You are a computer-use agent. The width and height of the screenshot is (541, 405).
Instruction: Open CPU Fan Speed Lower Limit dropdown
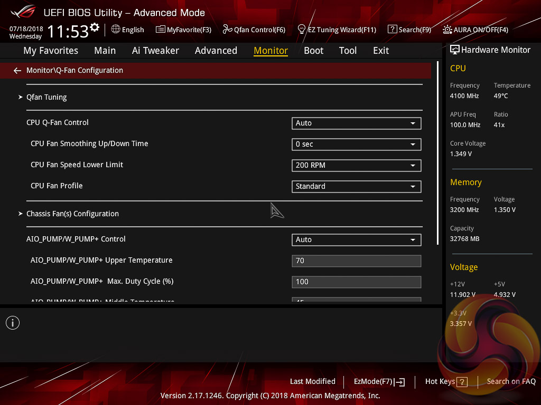[356, 166]
